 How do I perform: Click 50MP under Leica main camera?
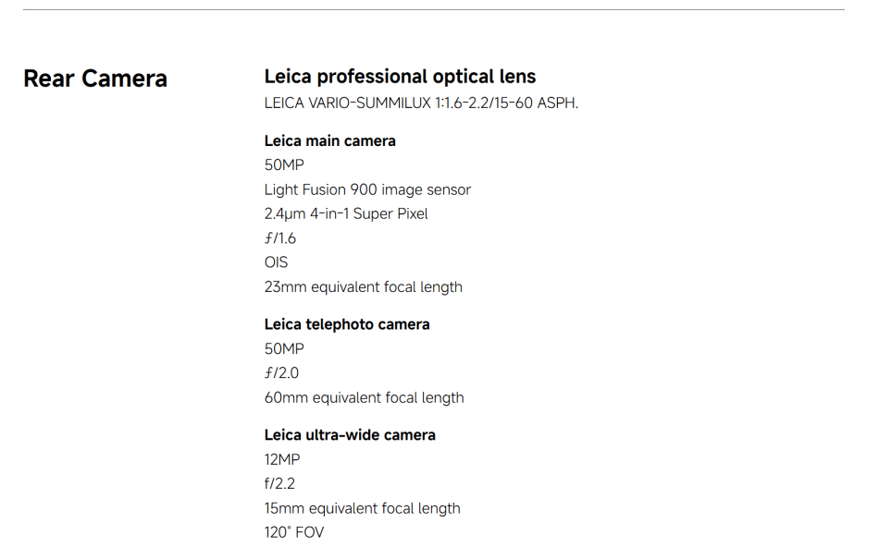(x=284, y=165)
